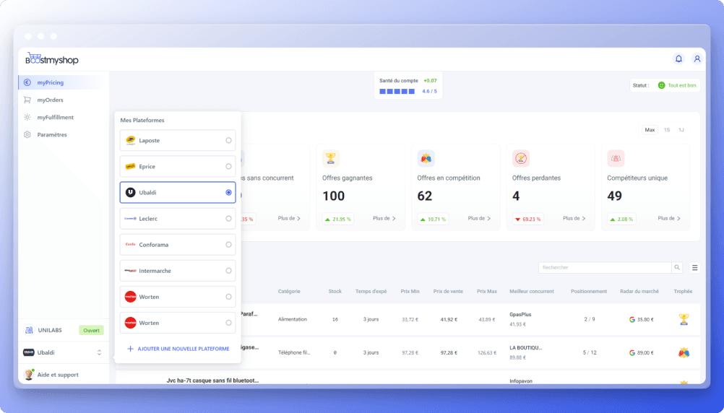The image size is (724, 413).
Task: Click Ajouter une nouvelle plateforme
Action: click(178, 349)
